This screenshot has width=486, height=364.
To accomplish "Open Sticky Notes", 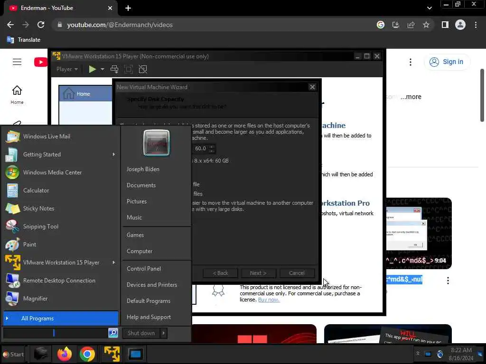I will tap(38, 209).
